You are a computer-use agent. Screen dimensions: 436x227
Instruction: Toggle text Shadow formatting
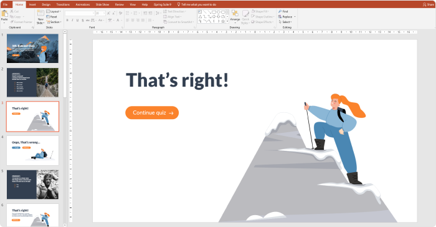pos(83,20)
